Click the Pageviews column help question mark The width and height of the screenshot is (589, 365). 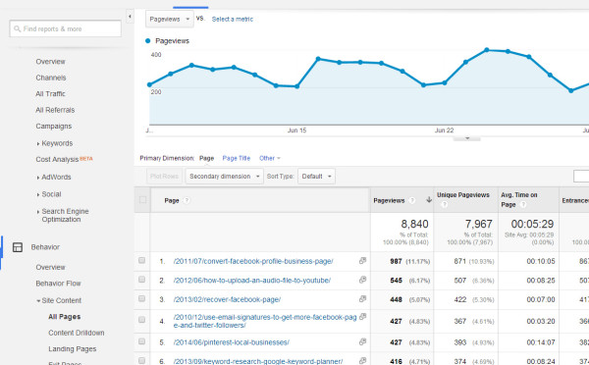click(x=412, y=200)
